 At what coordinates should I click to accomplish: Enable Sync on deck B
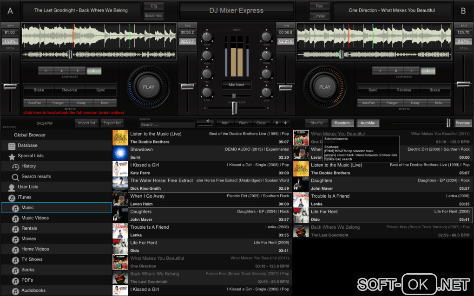click(x=373, y=90)
